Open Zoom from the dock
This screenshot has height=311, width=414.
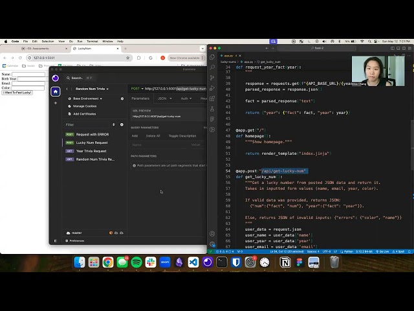pos(165,262)
